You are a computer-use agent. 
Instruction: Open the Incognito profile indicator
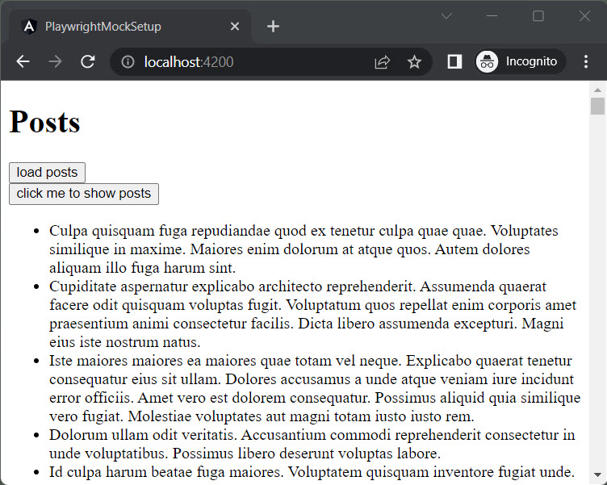click(521, 61)
